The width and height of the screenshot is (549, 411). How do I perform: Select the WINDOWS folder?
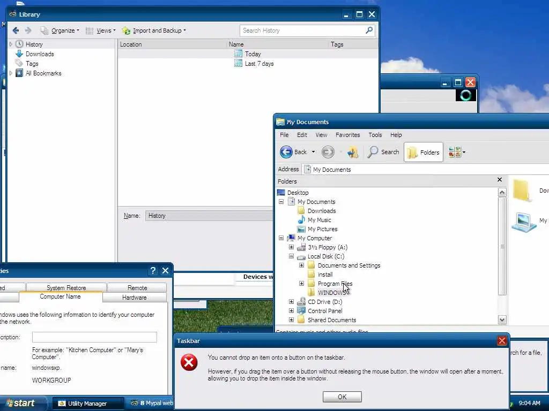click(331, 293)
